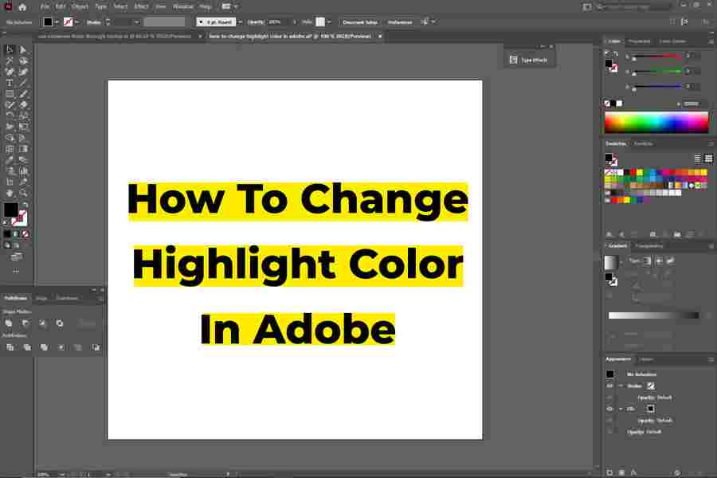Open the Window menu
Screen dimensions: 717x478
click(x=182, y=6)
